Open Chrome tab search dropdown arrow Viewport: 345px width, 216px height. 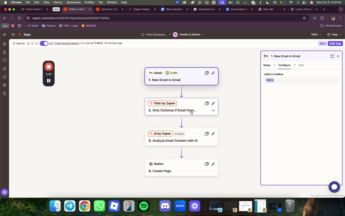[341, 9]
